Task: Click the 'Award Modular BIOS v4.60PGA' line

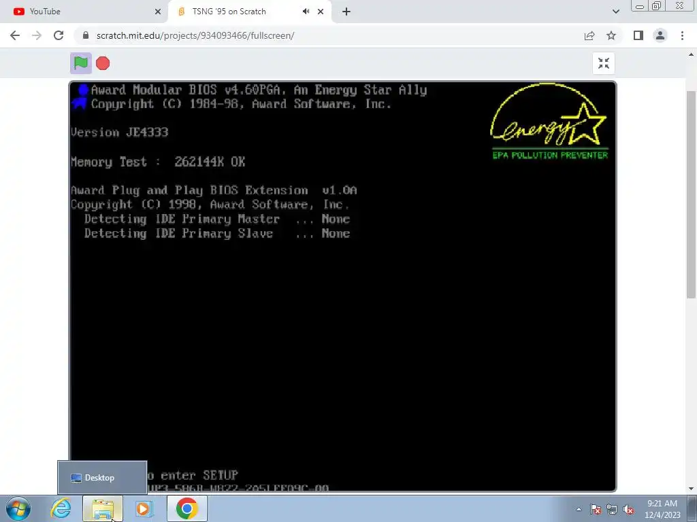Action: [x=259, y=90]
